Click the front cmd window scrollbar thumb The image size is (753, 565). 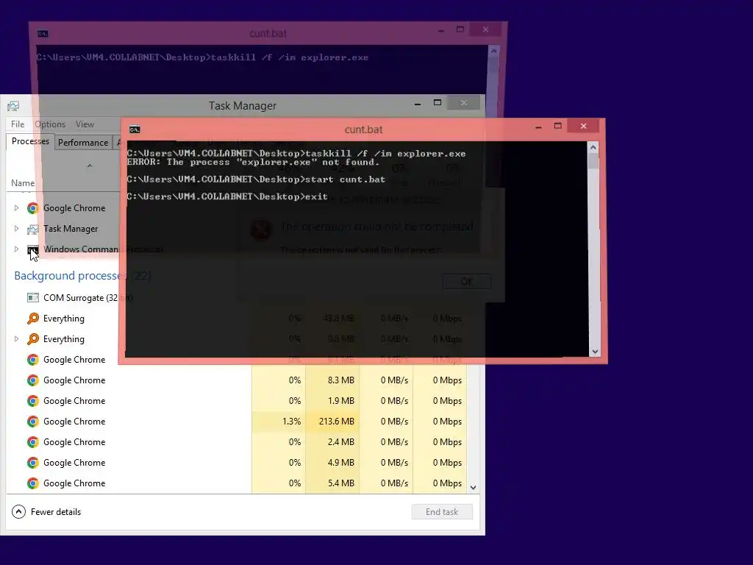click(593, 161)
